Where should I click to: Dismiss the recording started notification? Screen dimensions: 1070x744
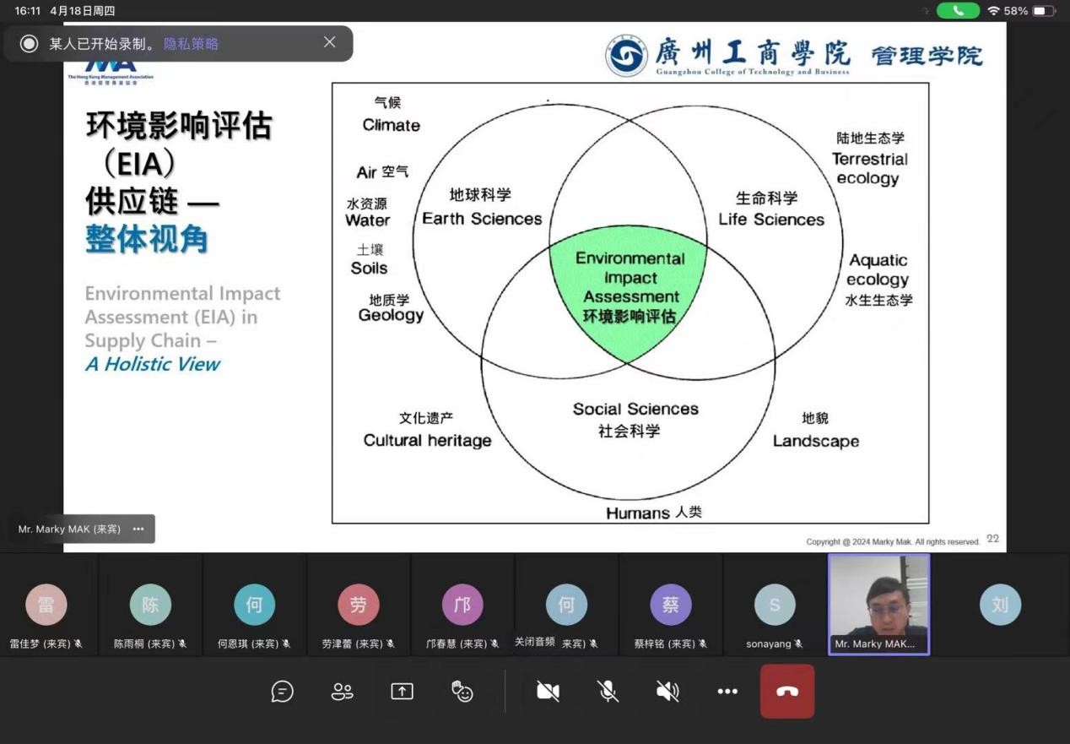(x=329, y=42)
